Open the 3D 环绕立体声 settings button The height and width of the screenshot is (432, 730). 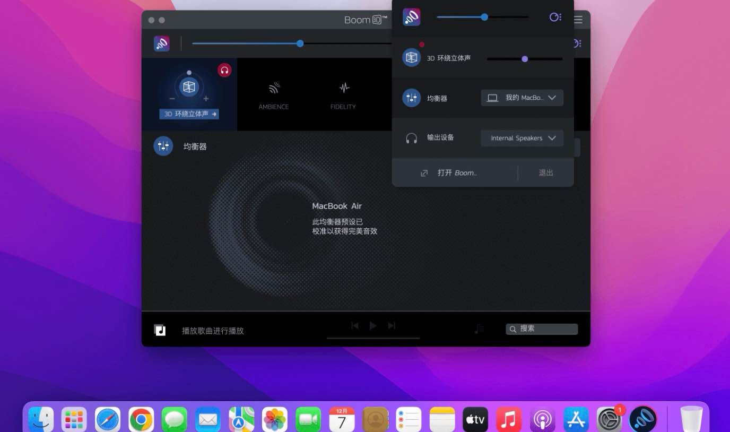tap(189, 114)
